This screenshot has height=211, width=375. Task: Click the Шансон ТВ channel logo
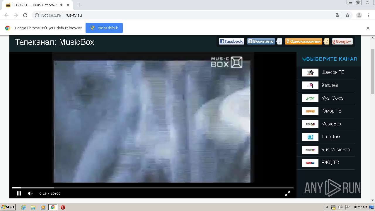click(310, 72)
